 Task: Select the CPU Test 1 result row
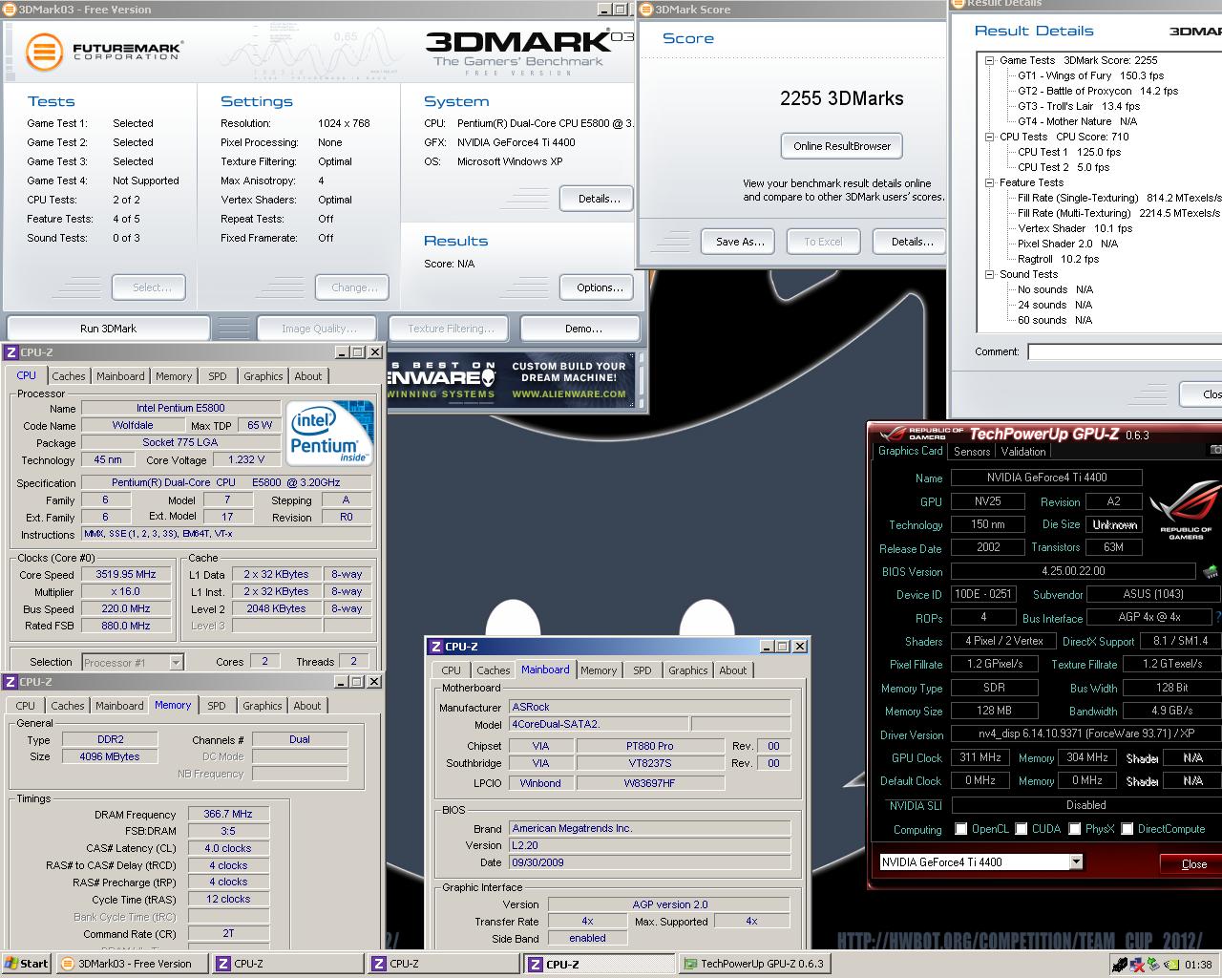point(1069,152)
